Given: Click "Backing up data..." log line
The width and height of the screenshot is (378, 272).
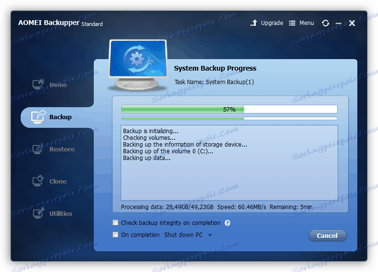Looking at the screenshot, I should [x=147, y=158].
